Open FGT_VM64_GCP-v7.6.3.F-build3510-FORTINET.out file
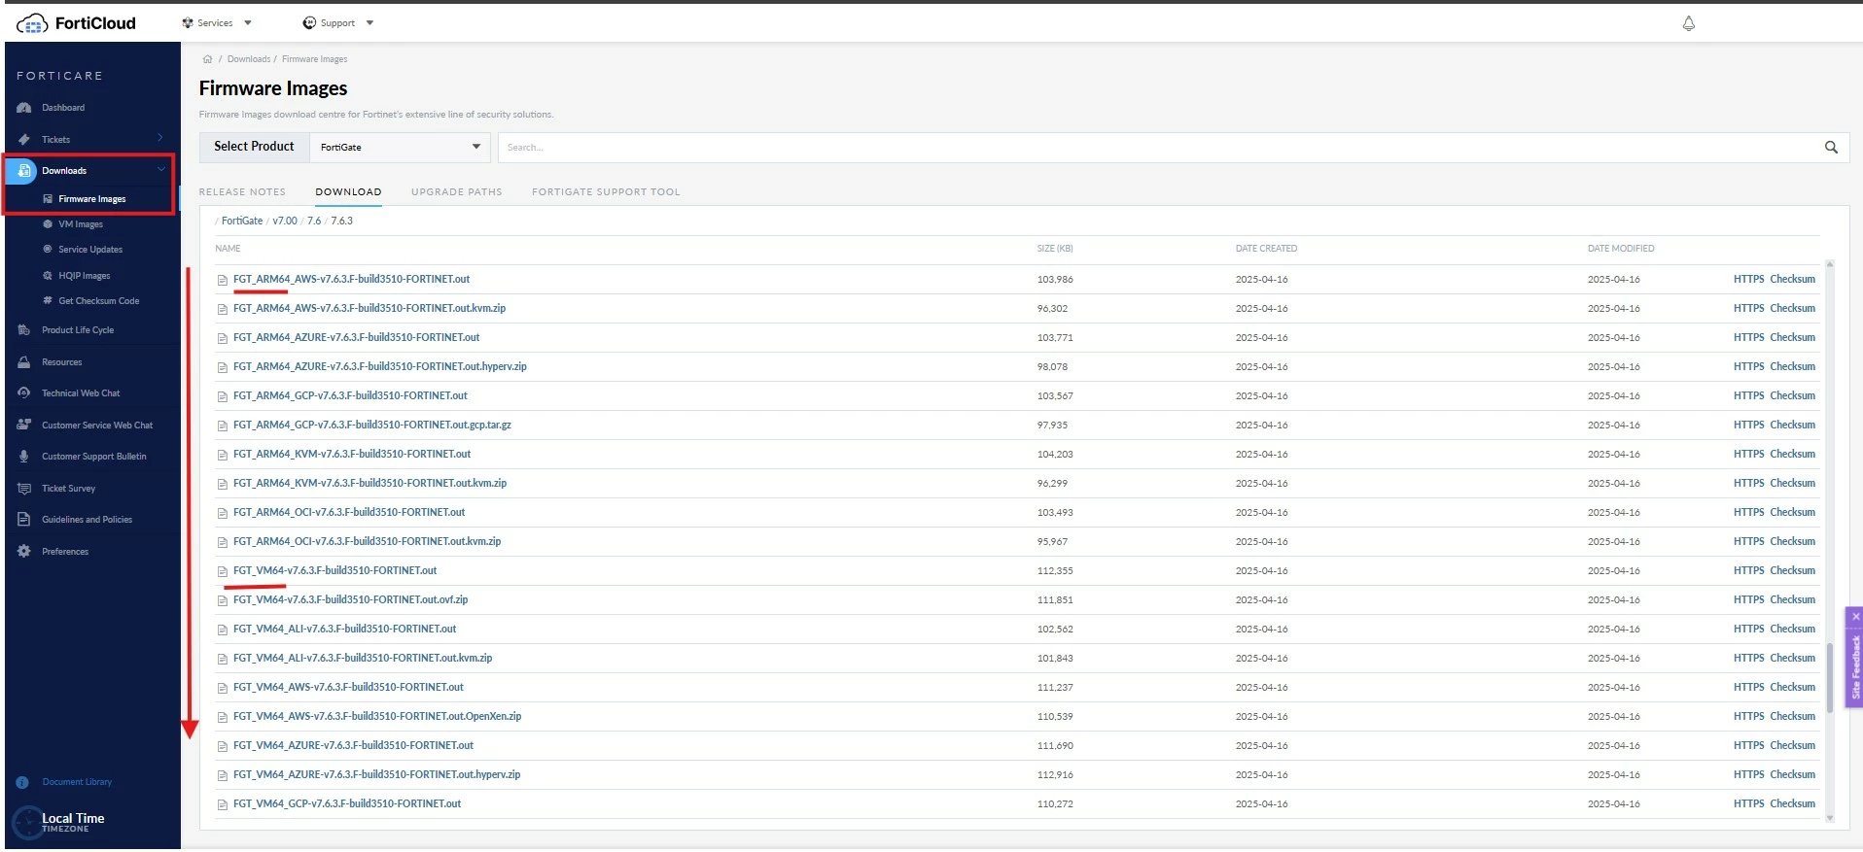The image size is (1863, 852). pos(347,804)
